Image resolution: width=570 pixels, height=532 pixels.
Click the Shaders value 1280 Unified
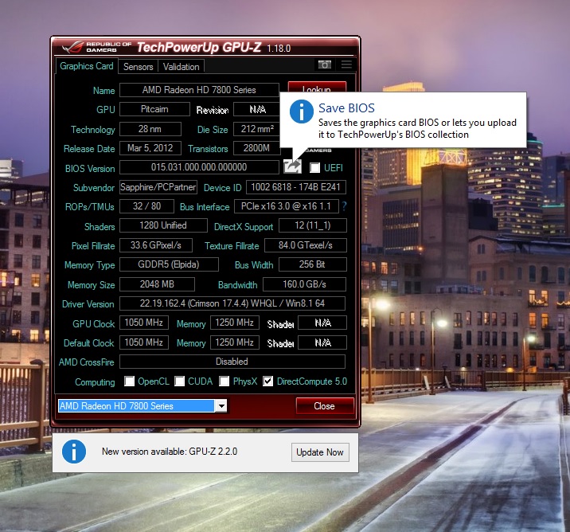point(163,225)
